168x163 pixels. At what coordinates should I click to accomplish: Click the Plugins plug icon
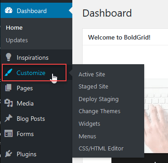[9, 154]
